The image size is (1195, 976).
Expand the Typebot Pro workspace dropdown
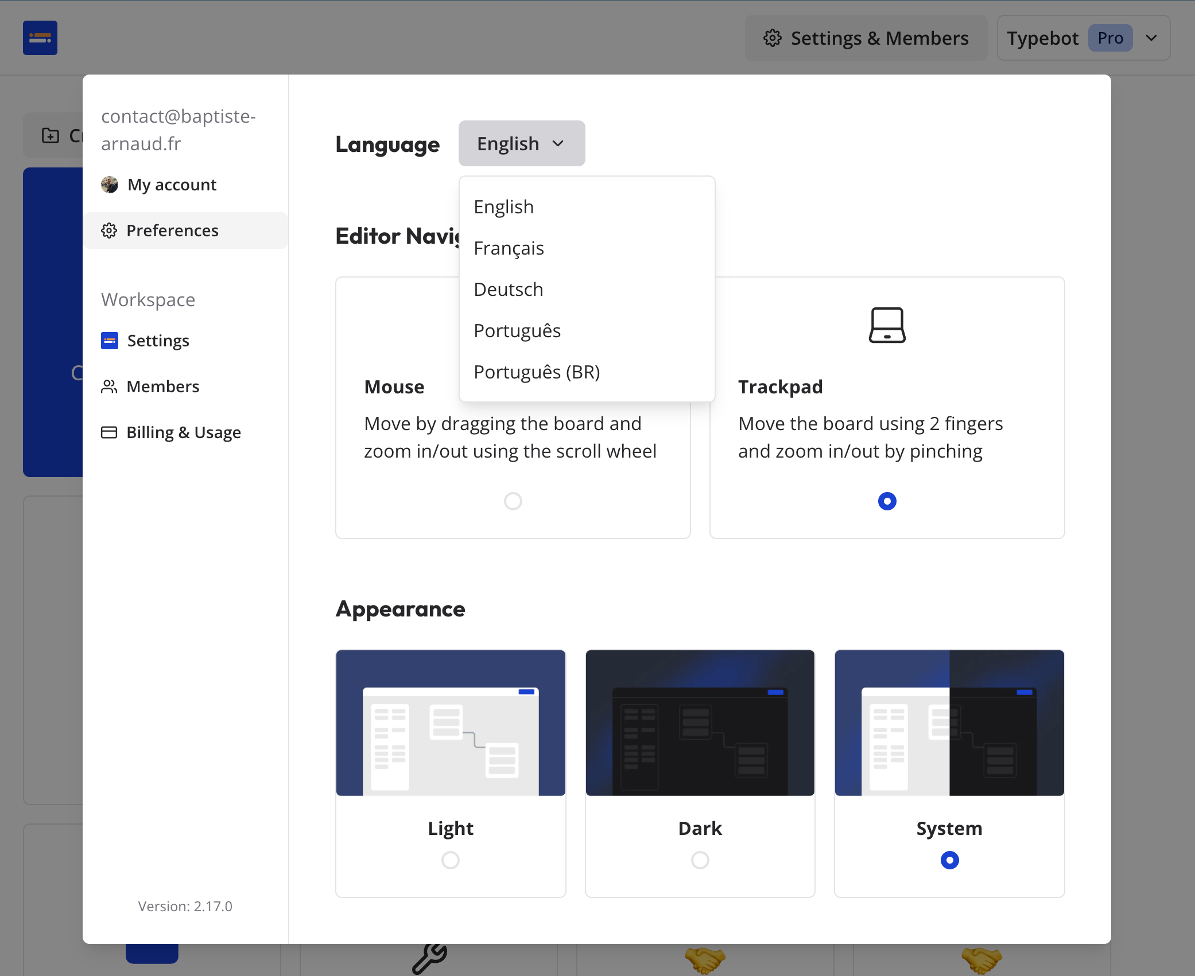(x=1083, y=38)
